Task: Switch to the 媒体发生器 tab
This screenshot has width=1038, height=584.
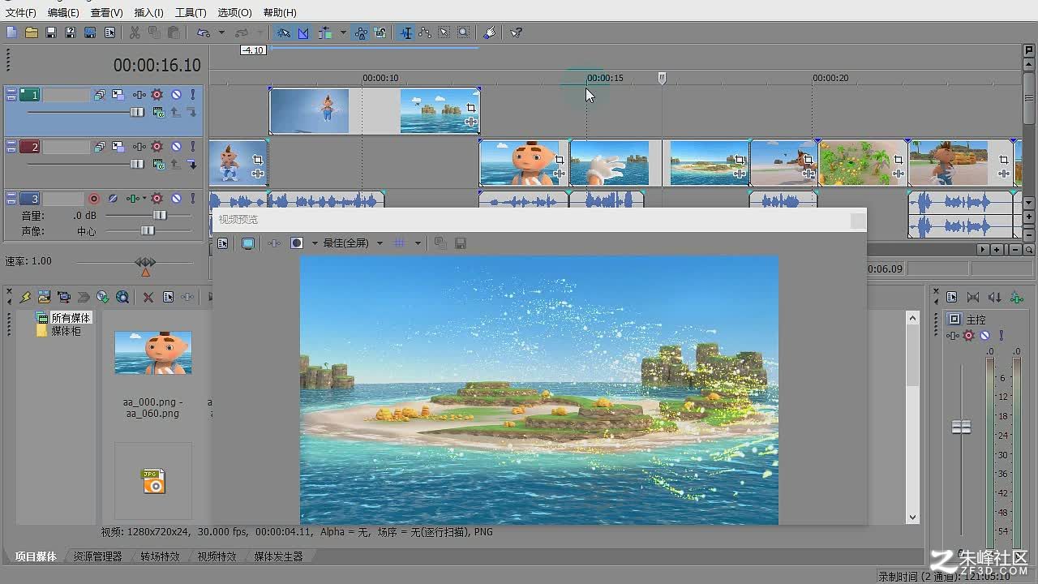Action: [278, 556]
